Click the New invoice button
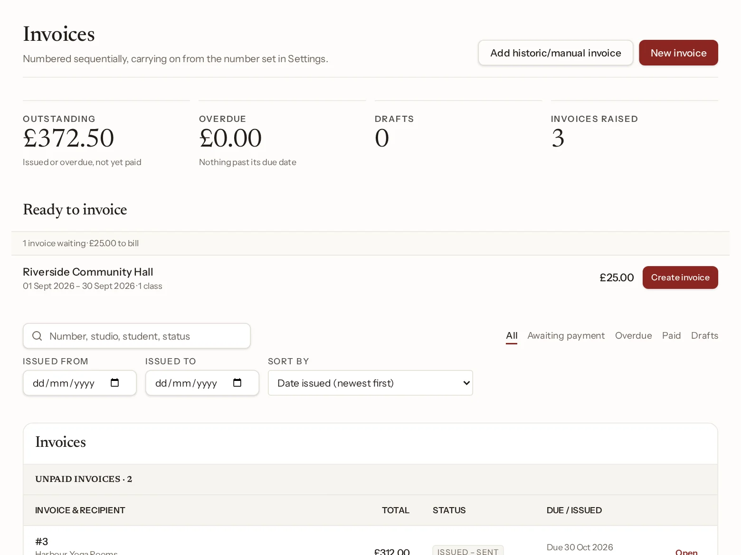Screen dimensions: 741x555 678,53
